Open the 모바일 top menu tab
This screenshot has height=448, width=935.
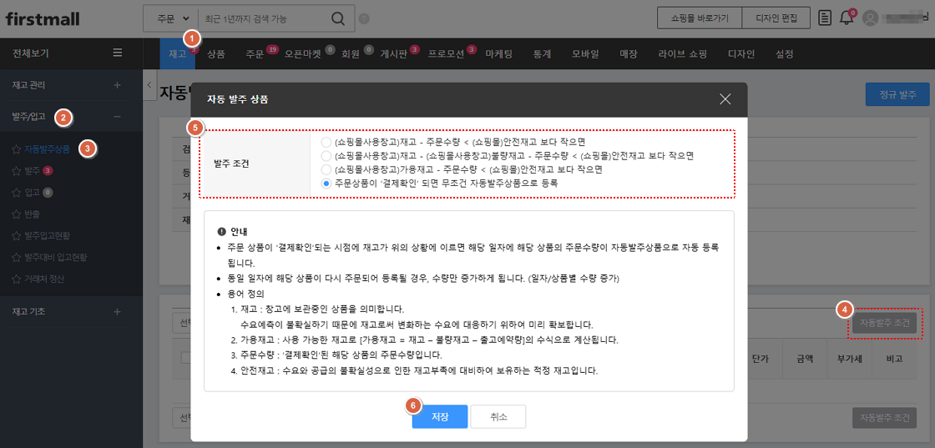click(585, 54)
